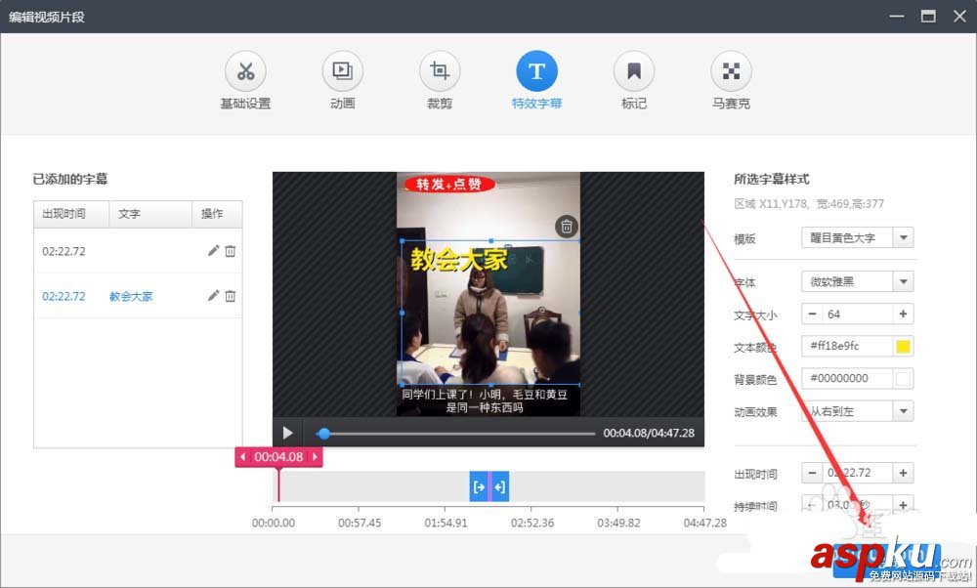
Task: Increase 文字大小 using the plus button
Action: 904,314
